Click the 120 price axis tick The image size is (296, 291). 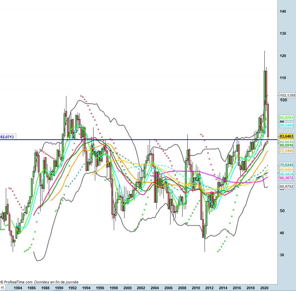tap(283, 56)
